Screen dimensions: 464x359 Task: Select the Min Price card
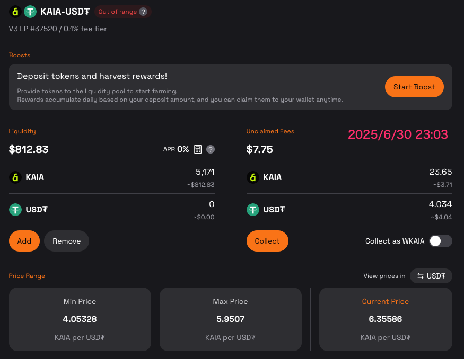pos(80,319)
